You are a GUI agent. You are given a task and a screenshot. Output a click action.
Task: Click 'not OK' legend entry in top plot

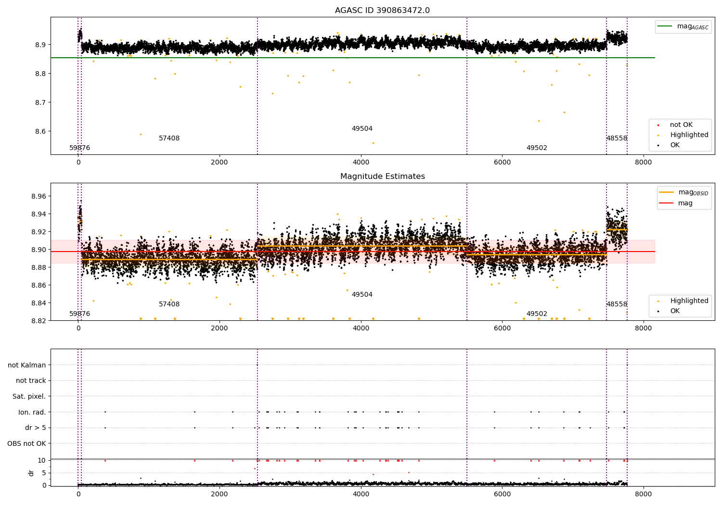[x=681, y=125]
